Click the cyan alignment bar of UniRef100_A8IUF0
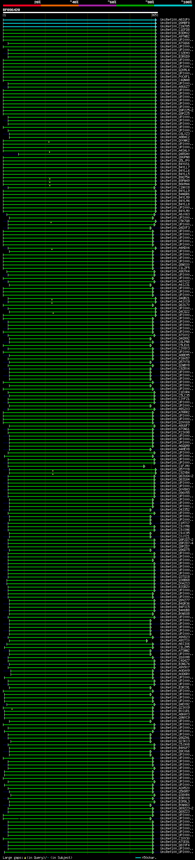Image resolution: width=195 pixels, height=860 pixels. (x=80, y=20)
